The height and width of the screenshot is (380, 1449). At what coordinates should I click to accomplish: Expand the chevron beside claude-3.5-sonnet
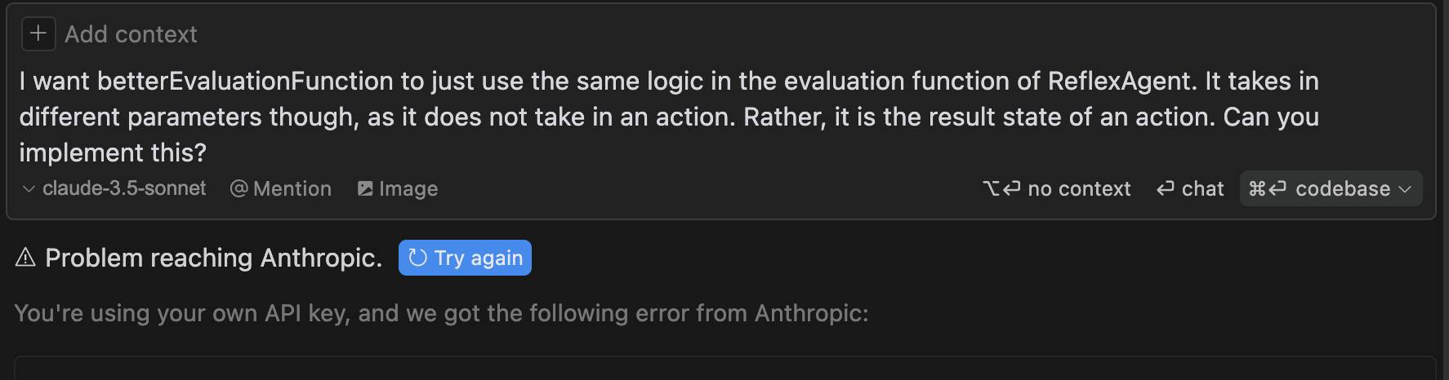29,189
